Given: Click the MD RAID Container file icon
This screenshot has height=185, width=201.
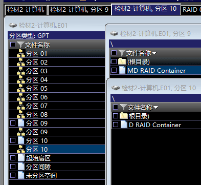Looking at the screenshot, I should 122,70.
